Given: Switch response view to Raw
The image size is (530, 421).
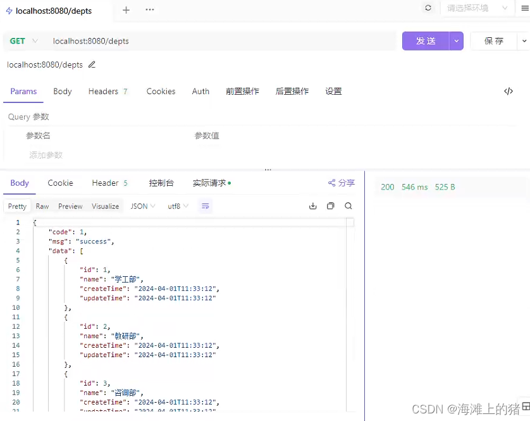Looking at the screenshot, I should coord(42,205).
